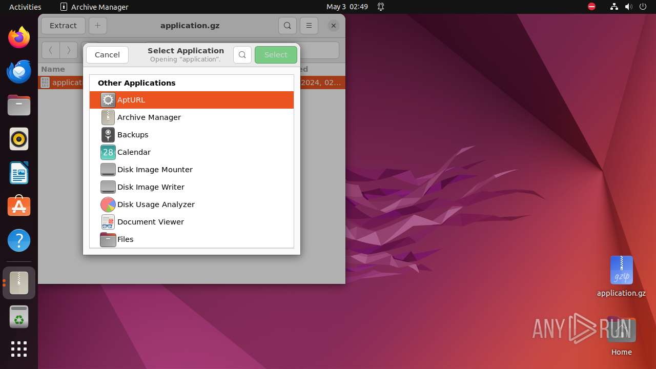Click the Disk Image Mounter drive icon

coord(108,170)
